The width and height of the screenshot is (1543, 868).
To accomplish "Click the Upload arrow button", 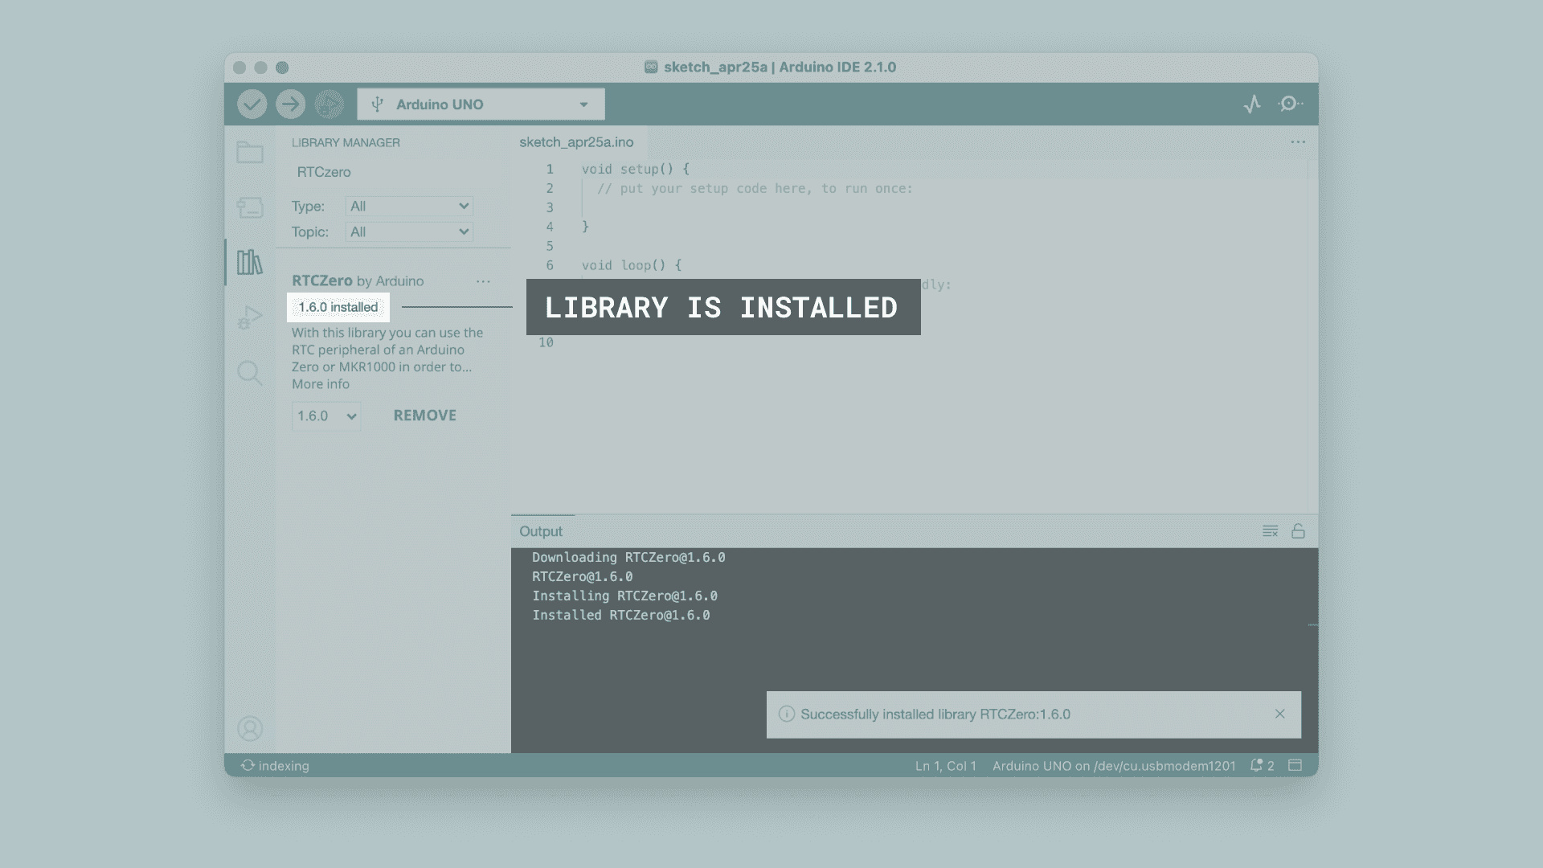I will (x=290, y=104).
